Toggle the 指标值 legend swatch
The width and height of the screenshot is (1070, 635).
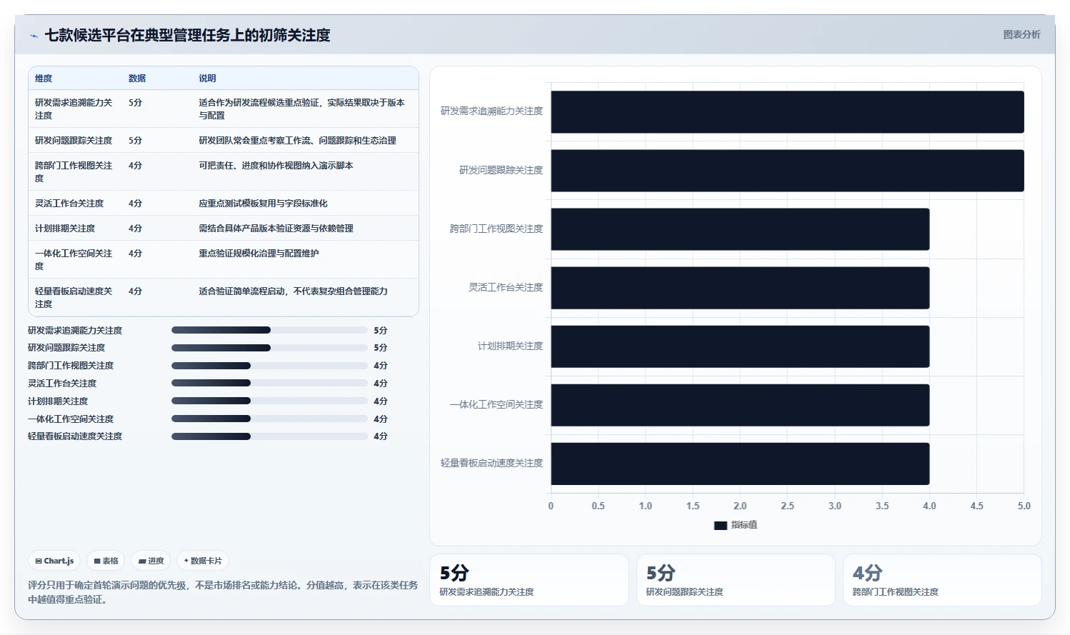(x=721, y=525)
